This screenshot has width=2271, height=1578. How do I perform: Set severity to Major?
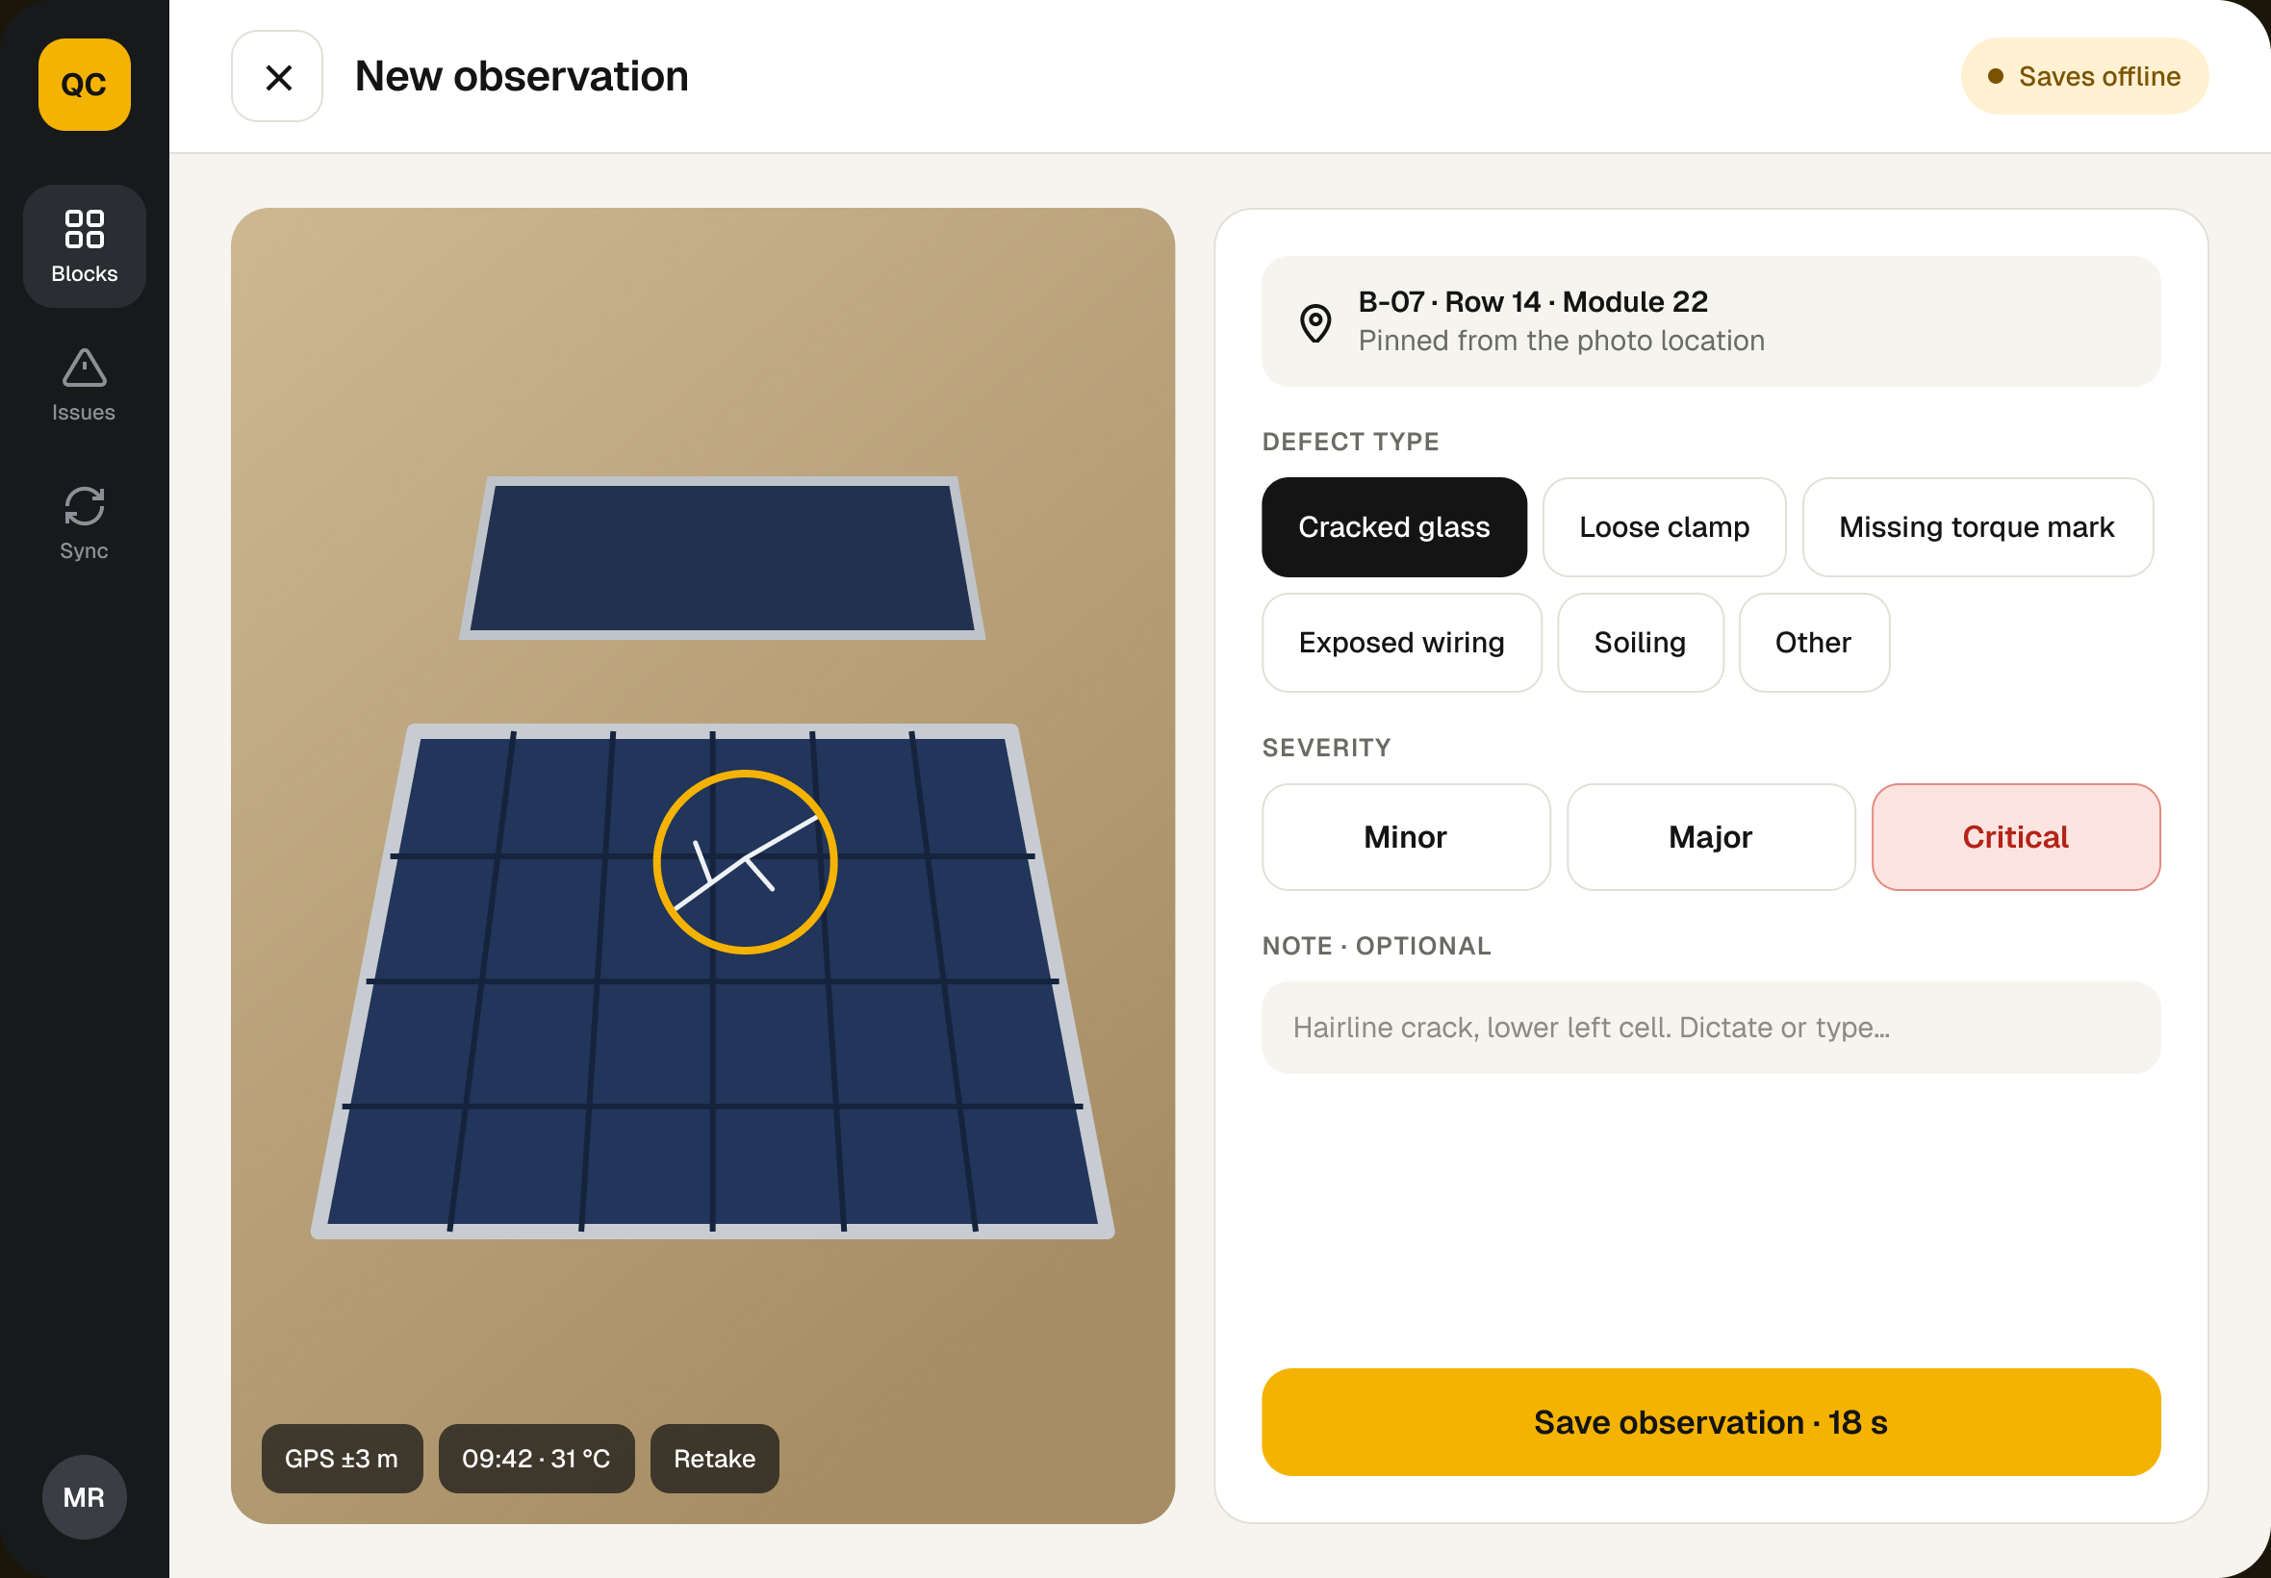(x=1710, y=837)
